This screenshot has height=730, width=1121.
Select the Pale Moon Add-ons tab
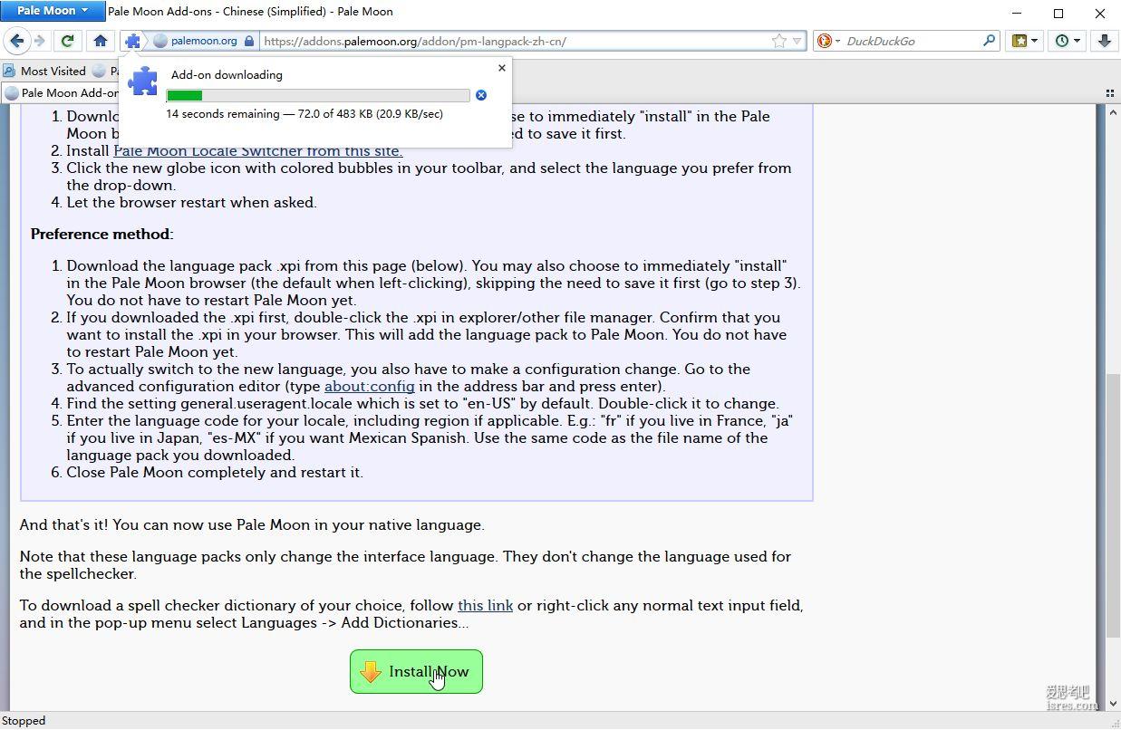[61, 92]
